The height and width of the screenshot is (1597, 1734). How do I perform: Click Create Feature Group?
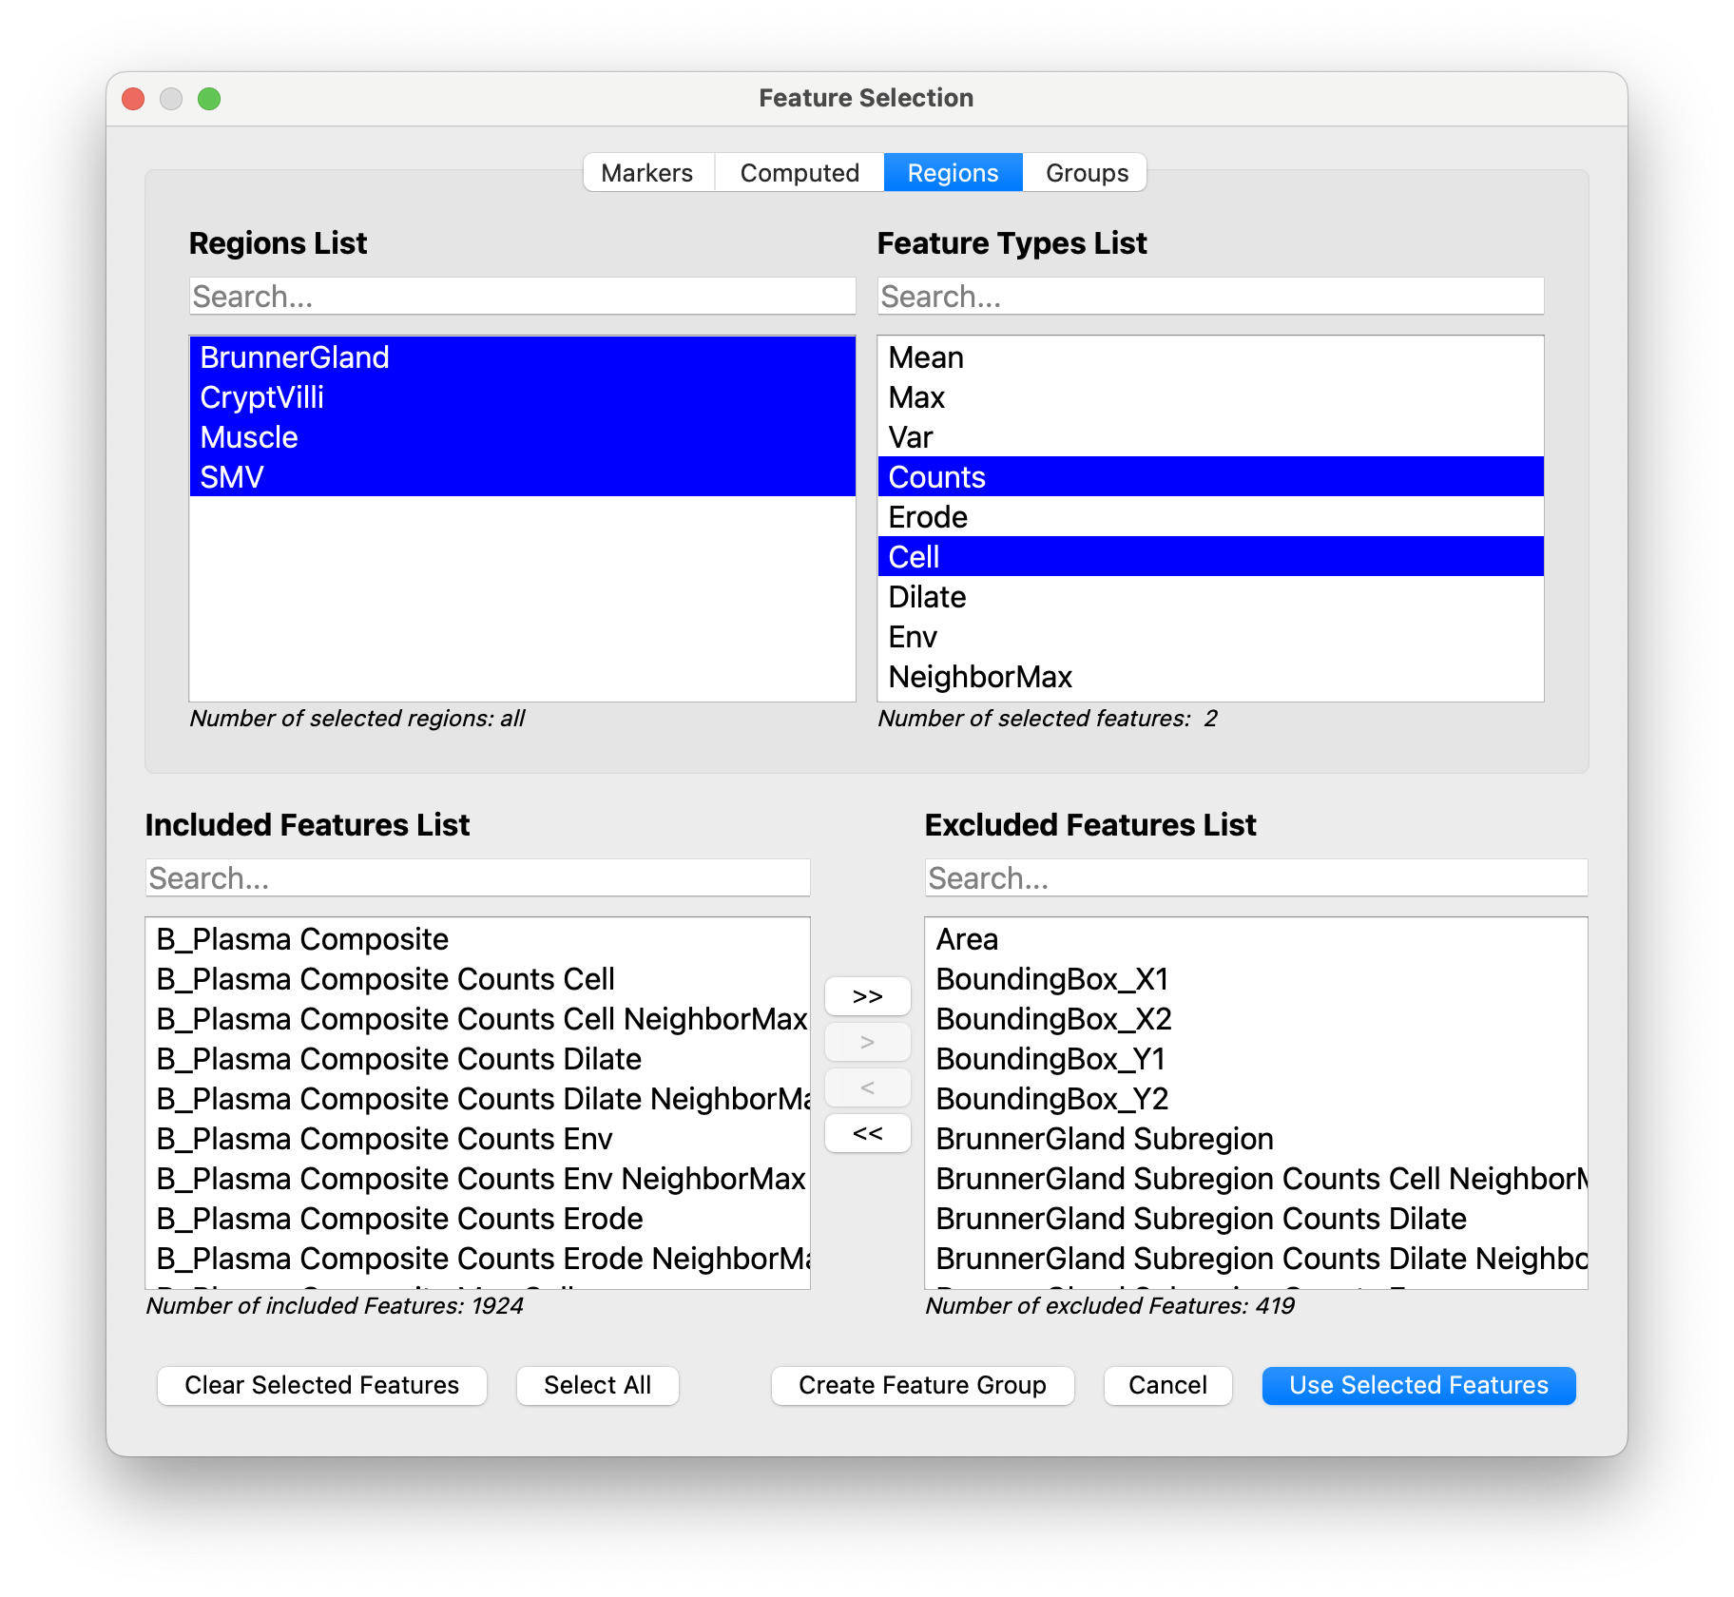coord(921,1385)
